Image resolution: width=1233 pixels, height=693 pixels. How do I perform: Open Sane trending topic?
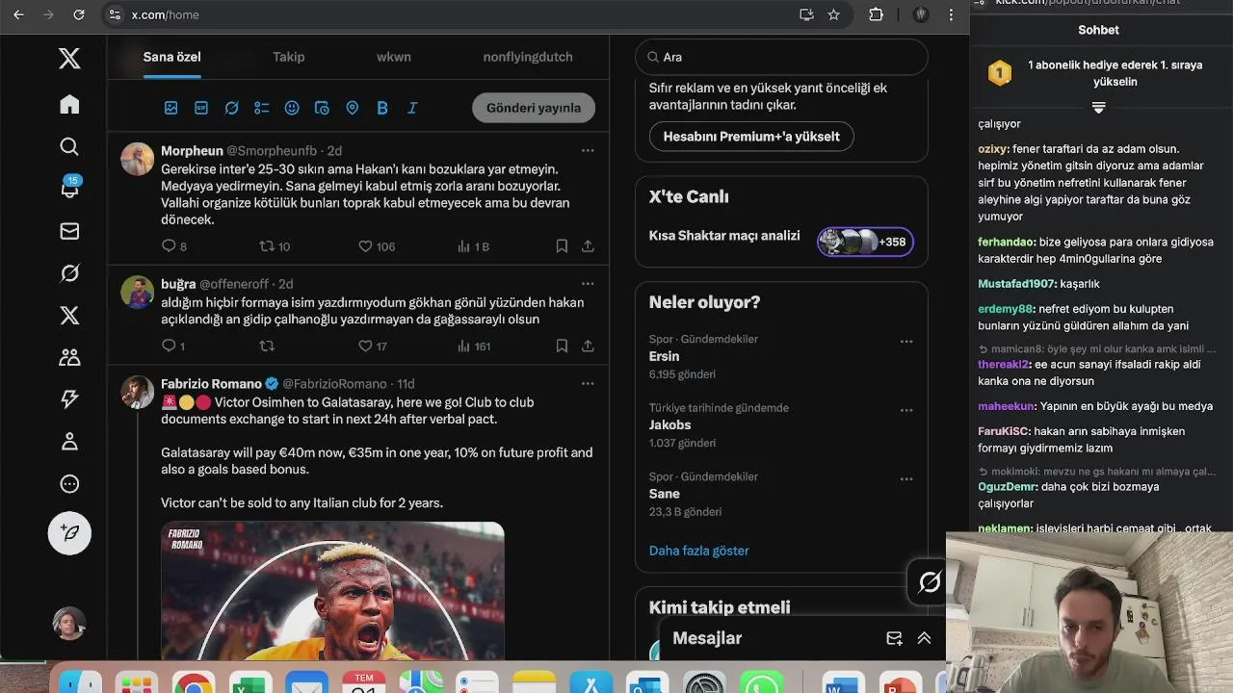[x=665, y=494]
